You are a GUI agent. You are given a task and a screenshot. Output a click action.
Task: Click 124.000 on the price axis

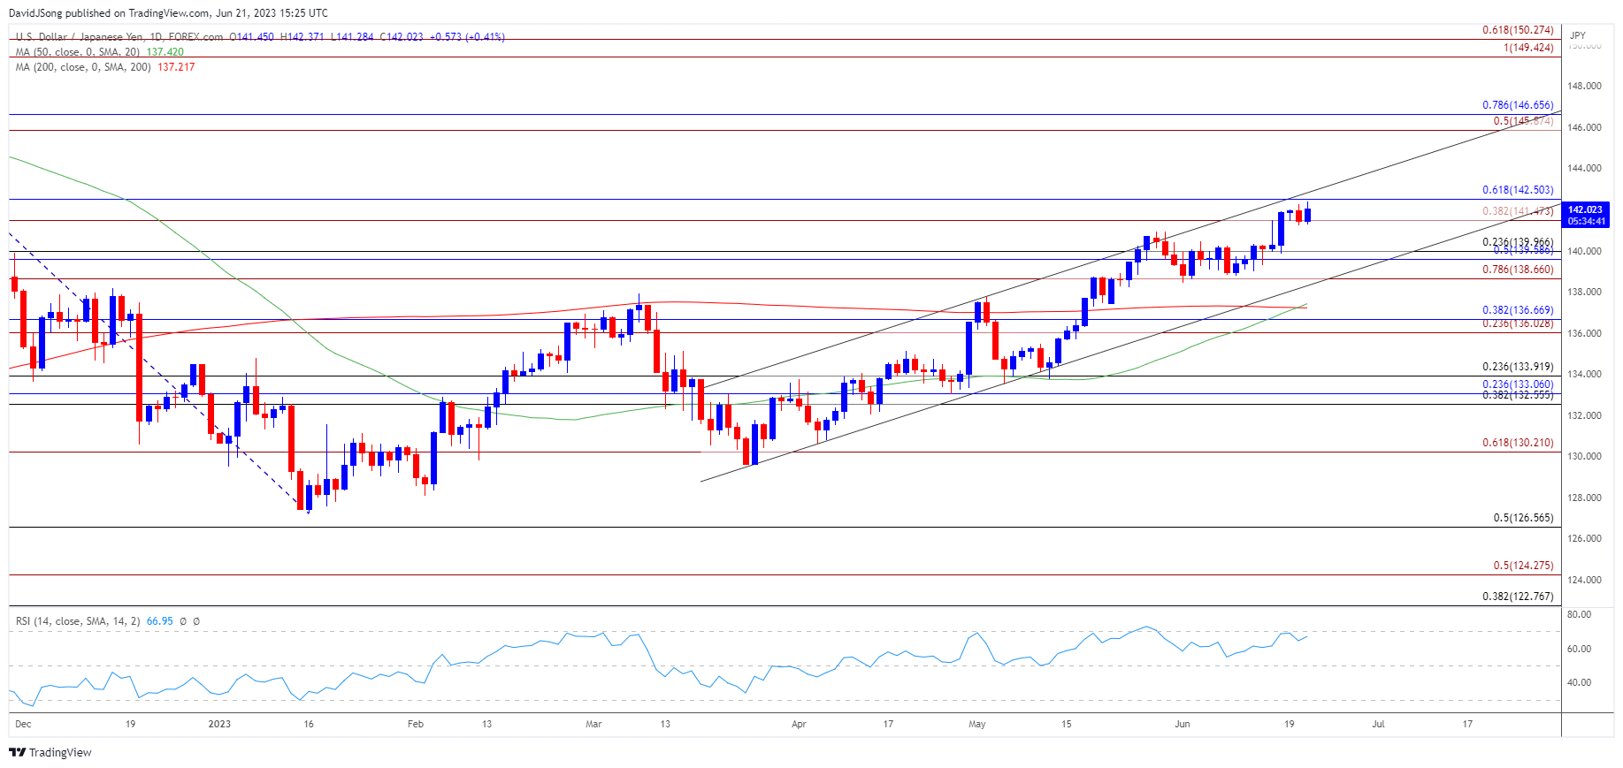pos(1585,581)
